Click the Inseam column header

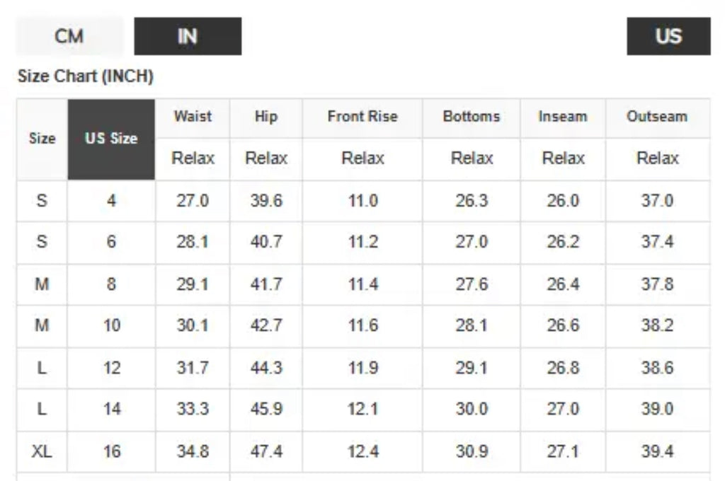[563, 117]
